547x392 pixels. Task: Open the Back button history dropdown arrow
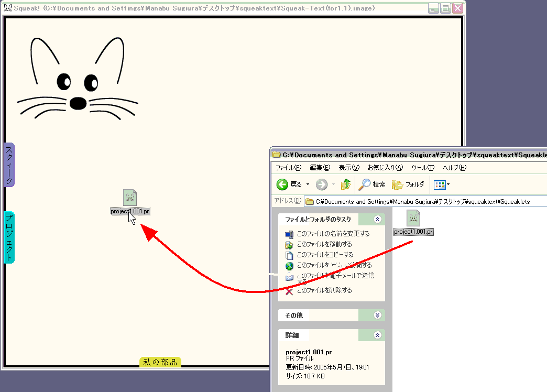308,184
